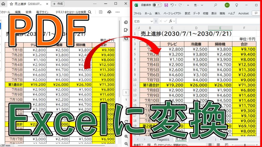The height and width of the screenshot is (147, 262).
Task: Click the undo arrow in Excel
Action: click(172, 5)
